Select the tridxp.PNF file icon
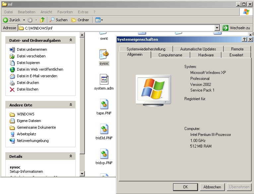The image size is (254, 194). pyautogui.click(x=104, y=154)
